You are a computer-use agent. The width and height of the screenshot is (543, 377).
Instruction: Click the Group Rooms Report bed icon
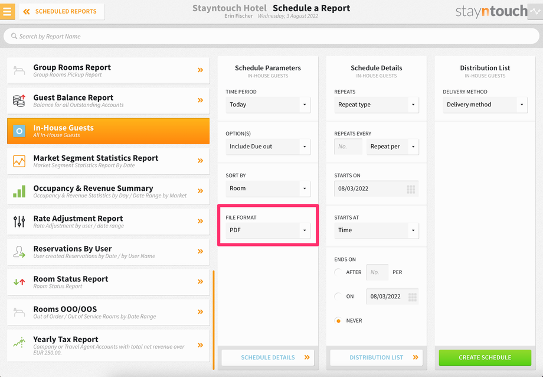point(19,70)
